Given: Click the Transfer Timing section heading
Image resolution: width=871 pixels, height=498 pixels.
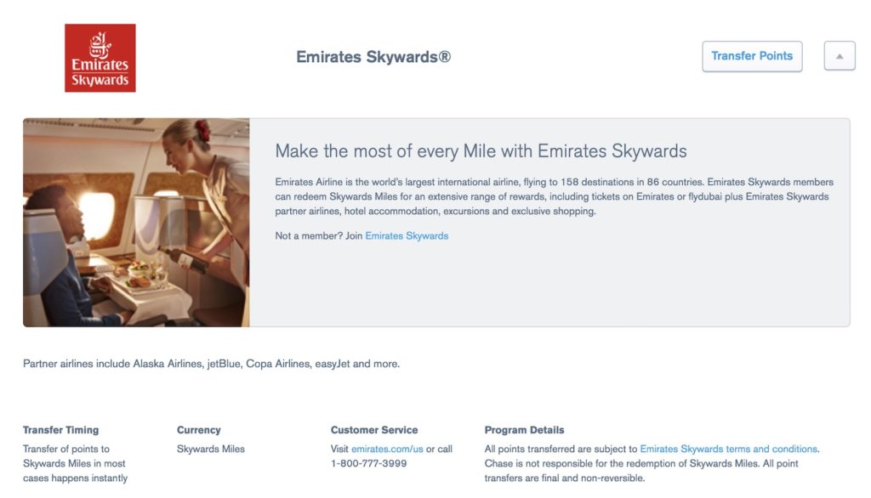Looking at the screenshot, I should point(60,430).
